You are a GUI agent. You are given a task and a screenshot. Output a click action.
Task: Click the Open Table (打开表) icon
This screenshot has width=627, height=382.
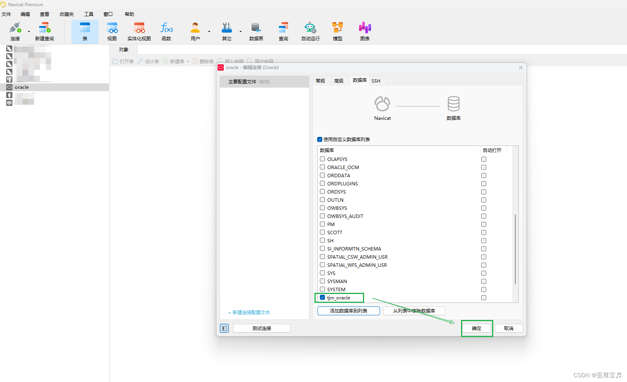click(115, 61)
